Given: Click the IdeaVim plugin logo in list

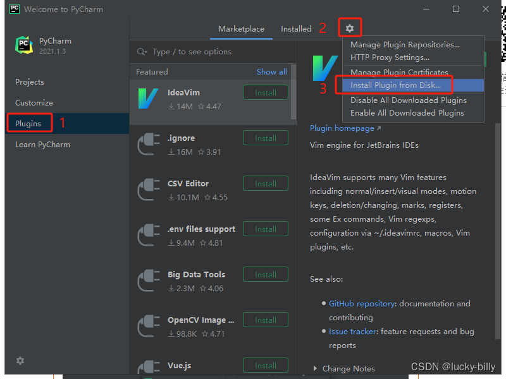Looking at the screenshot, I should pyautogui.click(x=148, y=99).
